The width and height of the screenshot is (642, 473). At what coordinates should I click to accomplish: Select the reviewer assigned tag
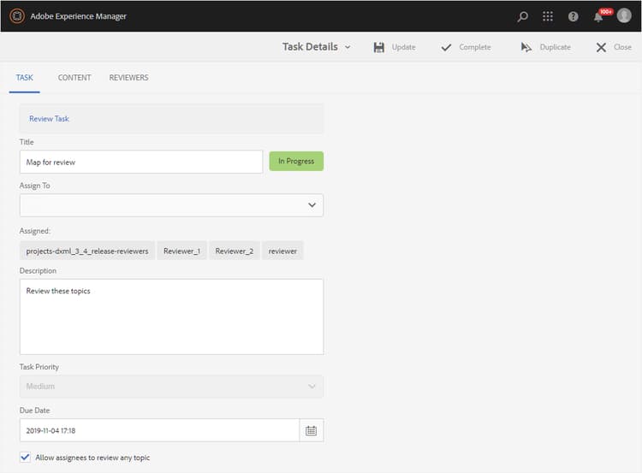282,251
